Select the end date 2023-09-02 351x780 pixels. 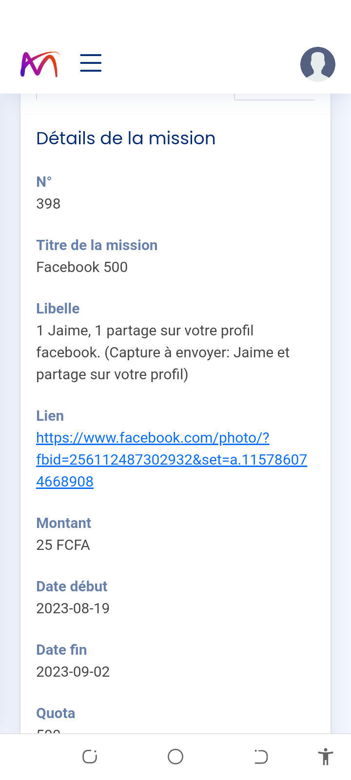point(73,672)
